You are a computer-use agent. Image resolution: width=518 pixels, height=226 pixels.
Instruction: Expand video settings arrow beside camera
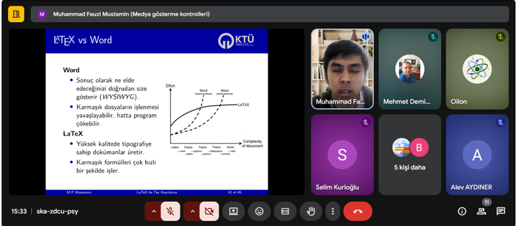pos(192,211)
